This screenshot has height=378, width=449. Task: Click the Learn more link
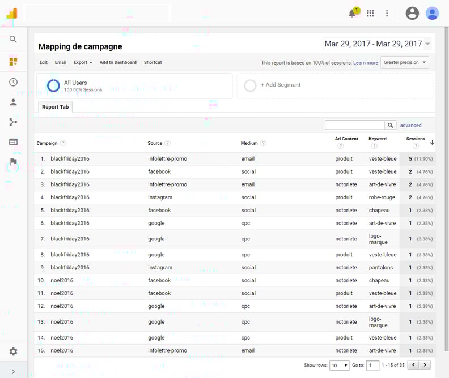366,63
